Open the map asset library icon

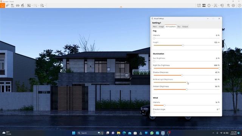[x=199, y=5]
